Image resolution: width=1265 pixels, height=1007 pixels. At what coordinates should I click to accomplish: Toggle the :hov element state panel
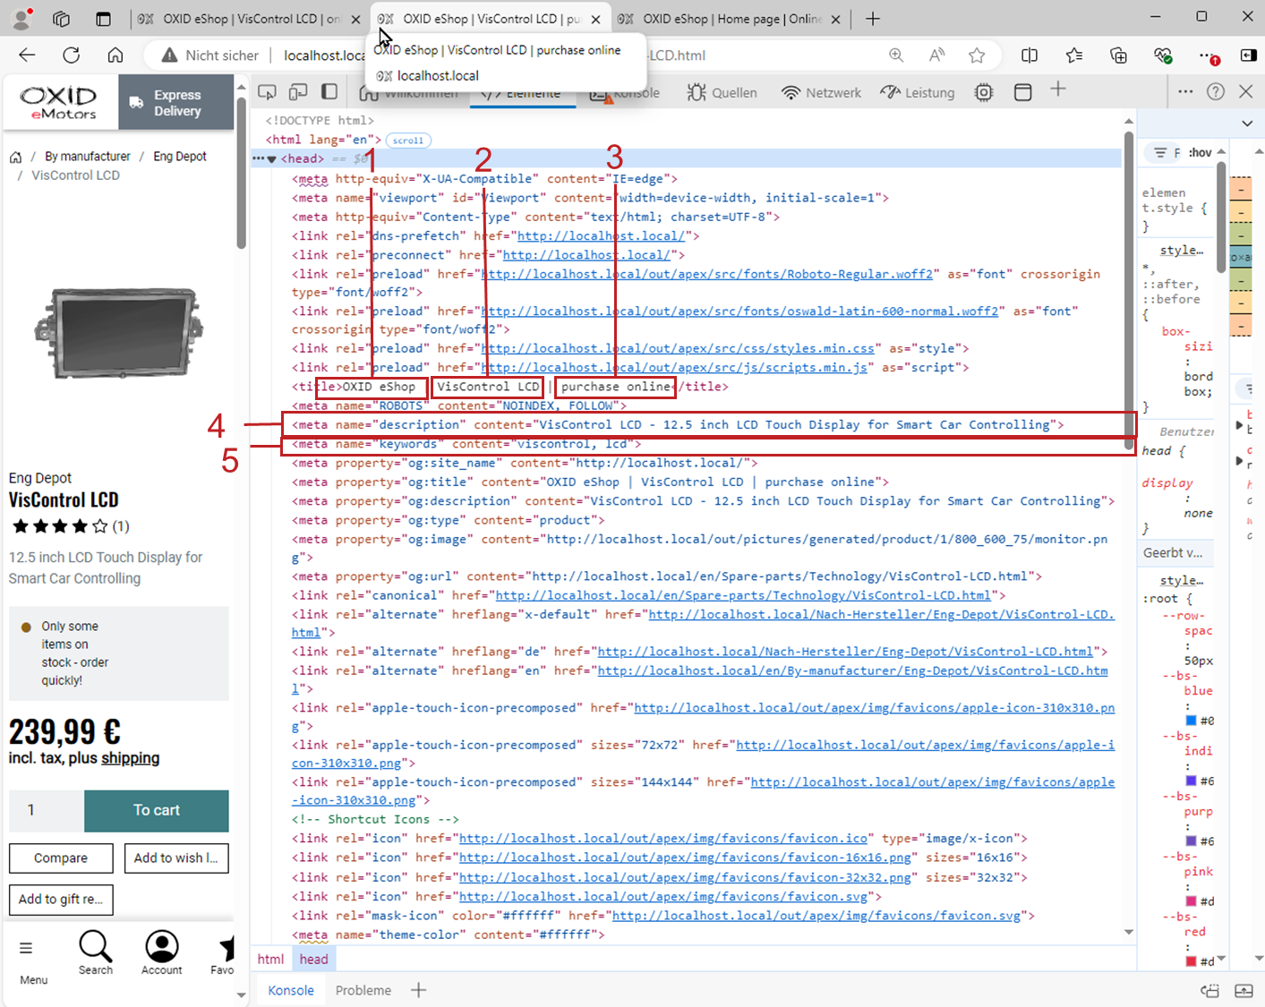(1200, 152)
